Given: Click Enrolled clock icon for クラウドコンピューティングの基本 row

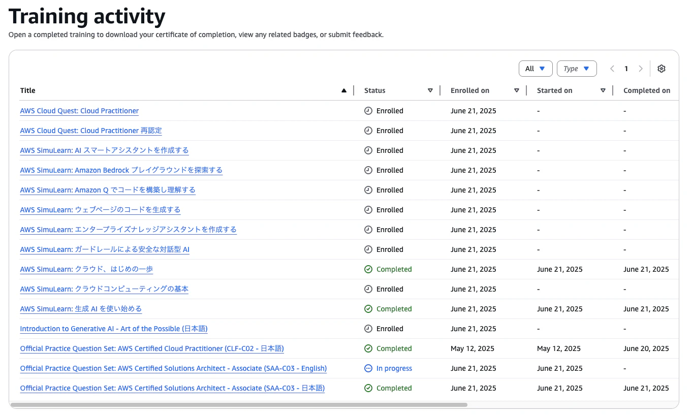Looking at the screenshot, I should [368, 289].
